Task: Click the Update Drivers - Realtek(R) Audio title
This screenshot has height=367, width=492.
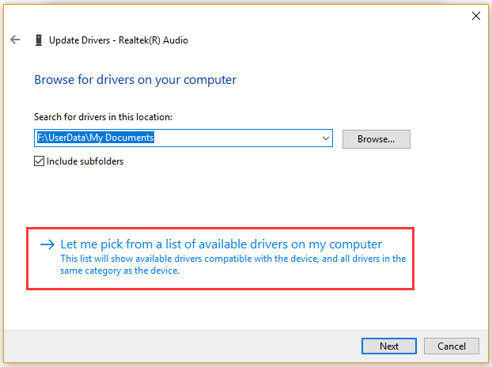Action: tap(119, 40)
